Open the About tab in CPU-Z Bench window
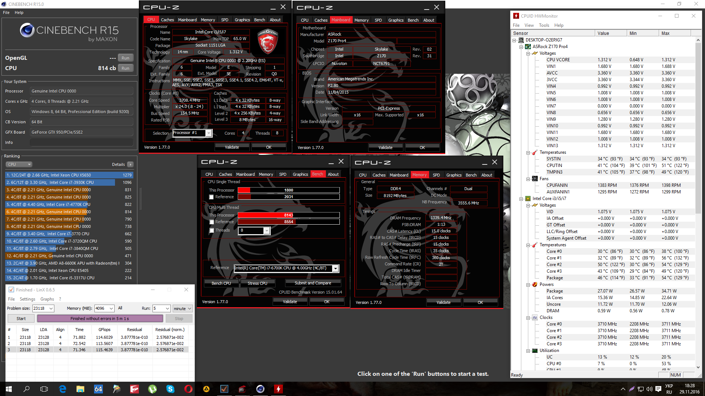 pyautogui.click(x=333, y=174)
